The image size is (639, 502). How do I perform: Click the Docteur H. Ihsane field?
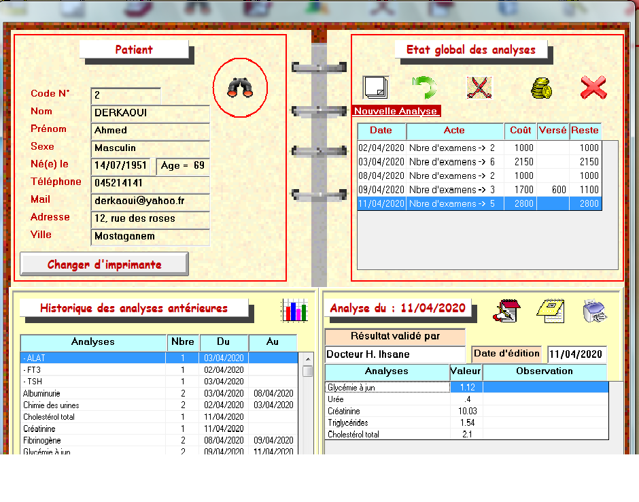click(395, 354)
